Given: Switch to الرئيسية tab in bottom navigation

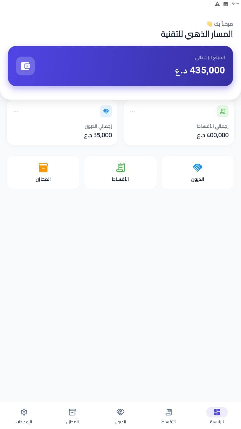Looking at the screenshot, I should tap(217, 416).
